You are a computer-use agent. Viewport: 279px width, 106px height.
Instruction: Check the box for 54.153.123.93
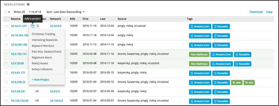[6, 101]
